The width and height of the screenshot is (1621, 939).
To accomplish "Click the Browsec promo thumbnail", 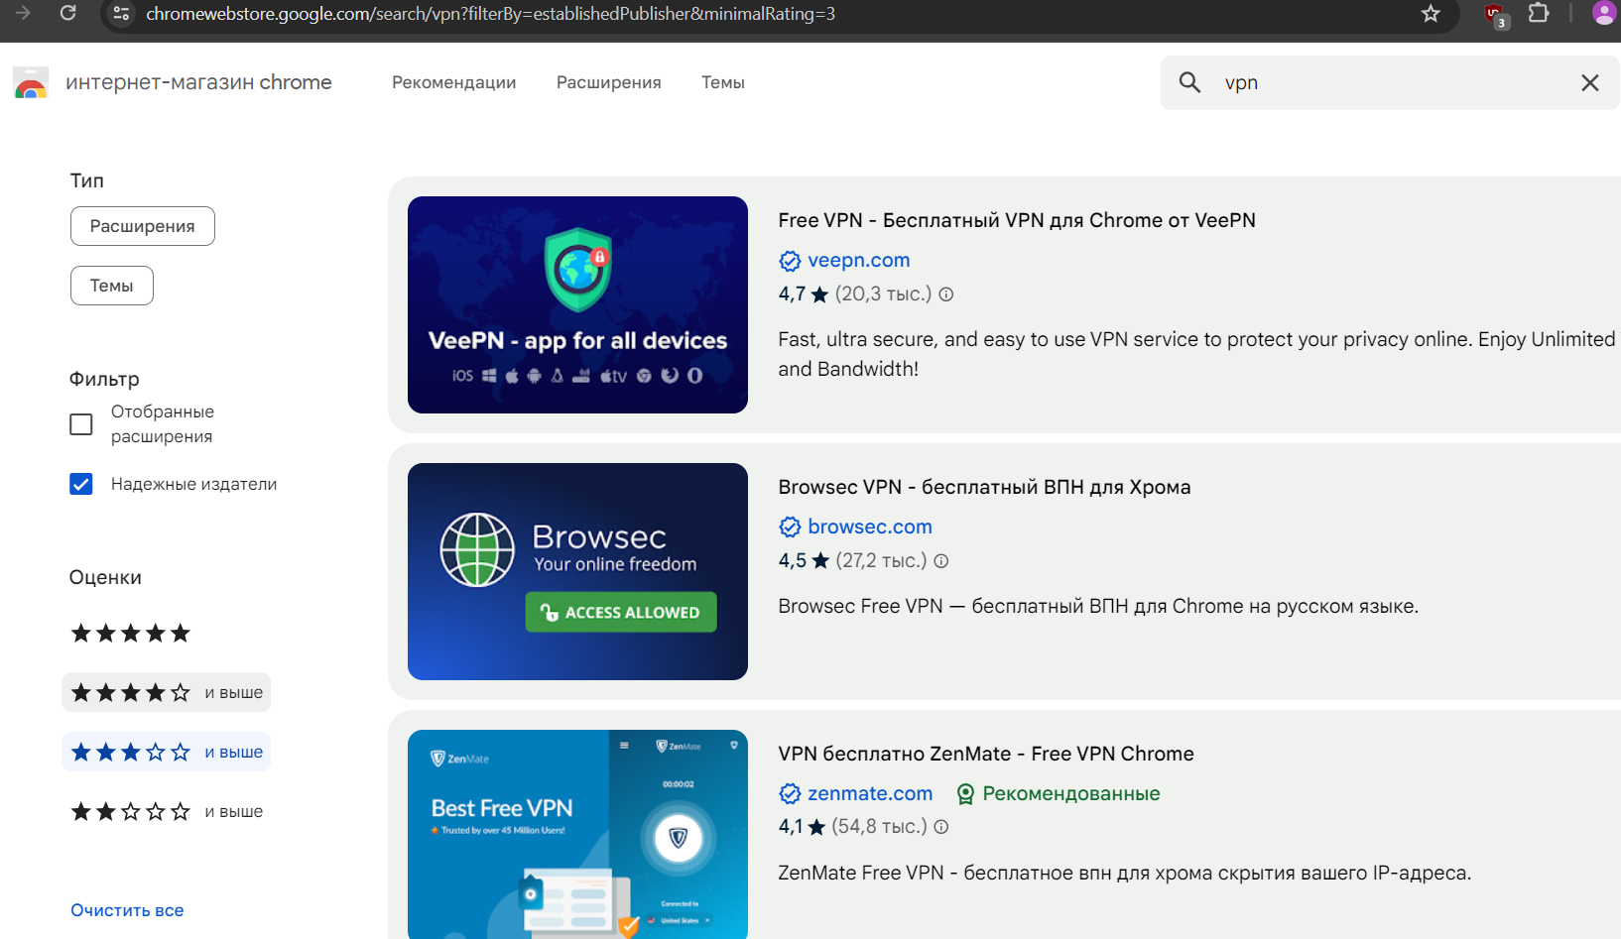I will 577,571.
